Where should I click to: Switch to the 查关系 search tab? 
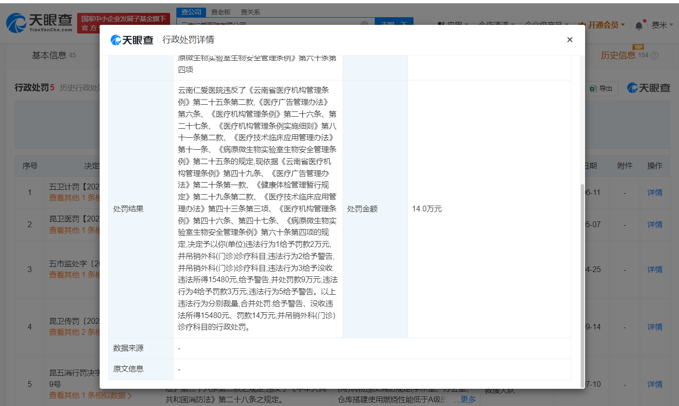click(250, 12)
